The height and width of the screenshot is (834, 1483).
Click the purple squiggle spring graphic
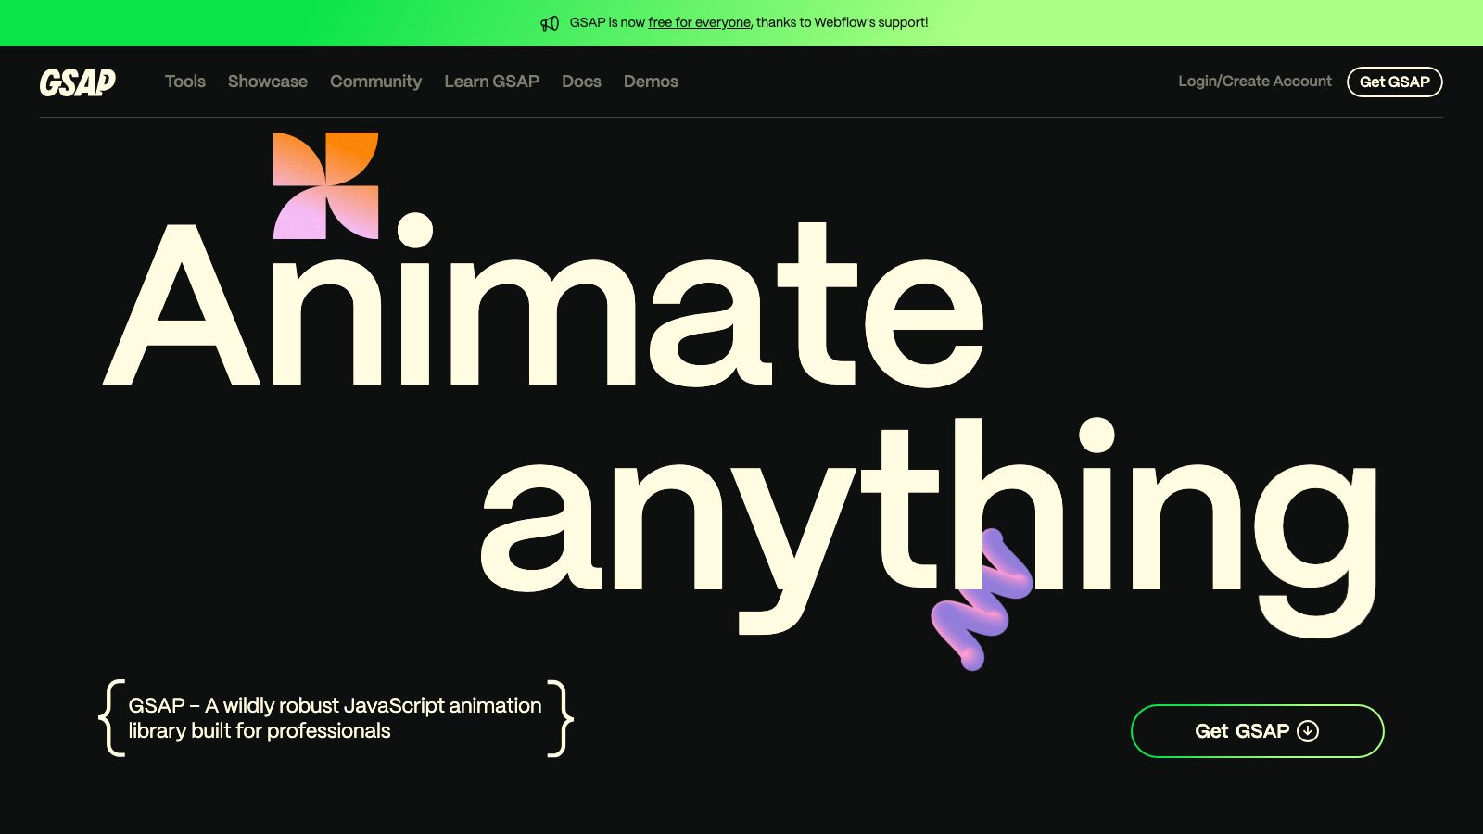pos(982,599)
